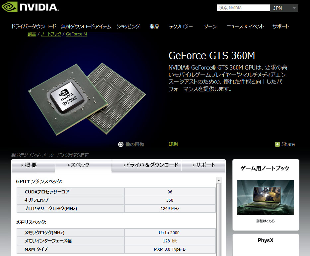The width and height of the screenshot is (310, 256).
Task: Click the ゲーム用ノートブック heading
Action: coord(265,168)
